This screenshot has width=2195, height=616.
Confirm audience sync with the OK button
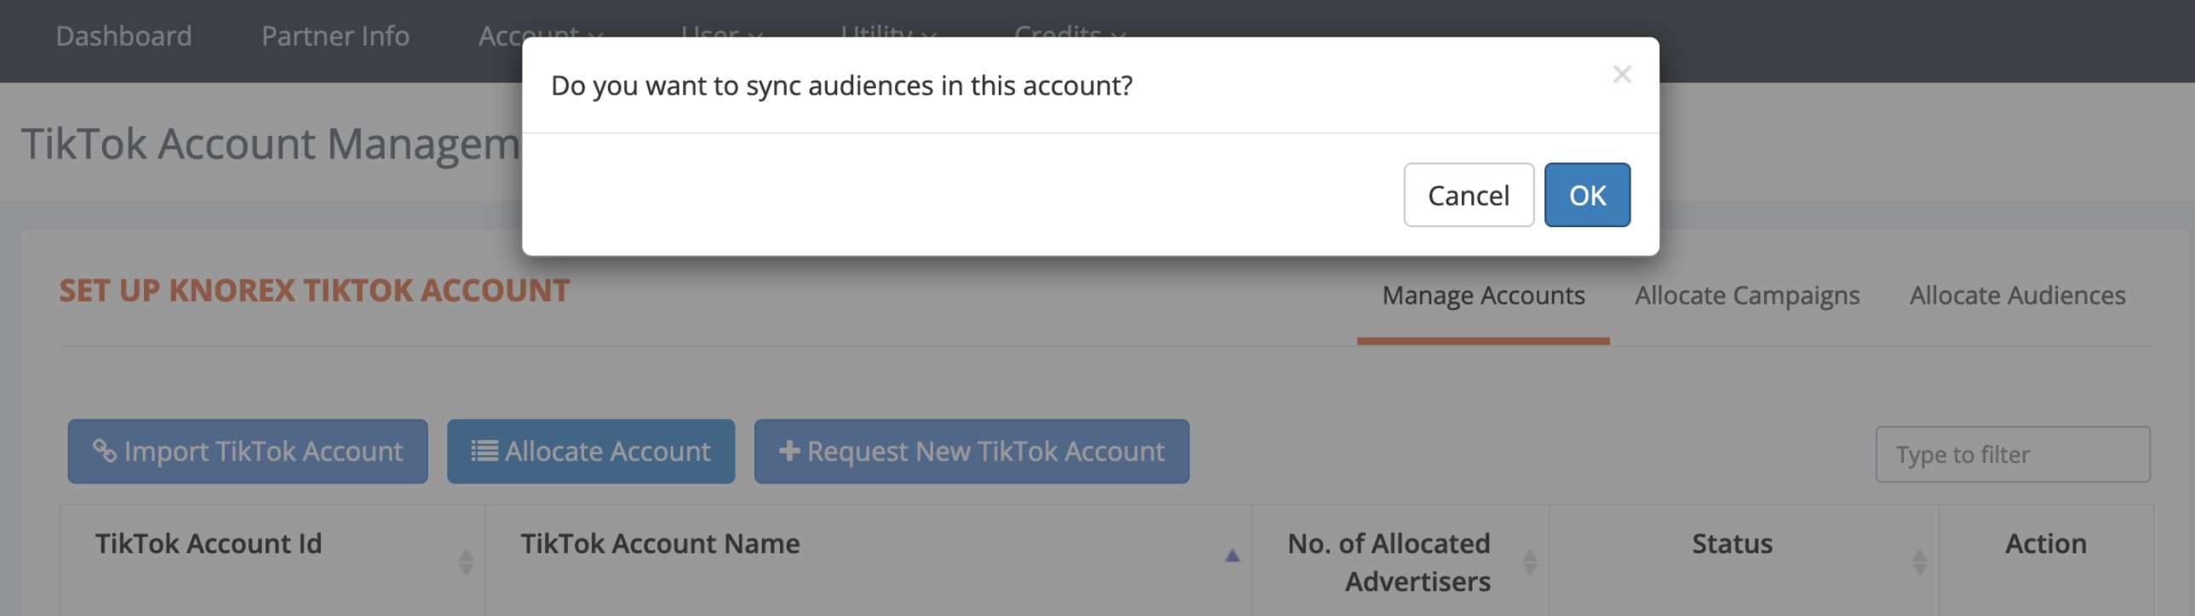pos(1586,195)
